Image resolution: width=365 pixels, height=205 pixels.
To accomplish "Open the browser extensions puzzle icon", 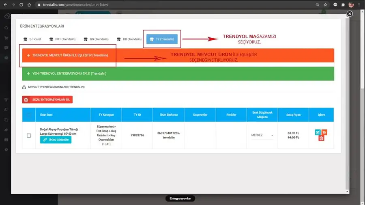I will click(343, 4).
